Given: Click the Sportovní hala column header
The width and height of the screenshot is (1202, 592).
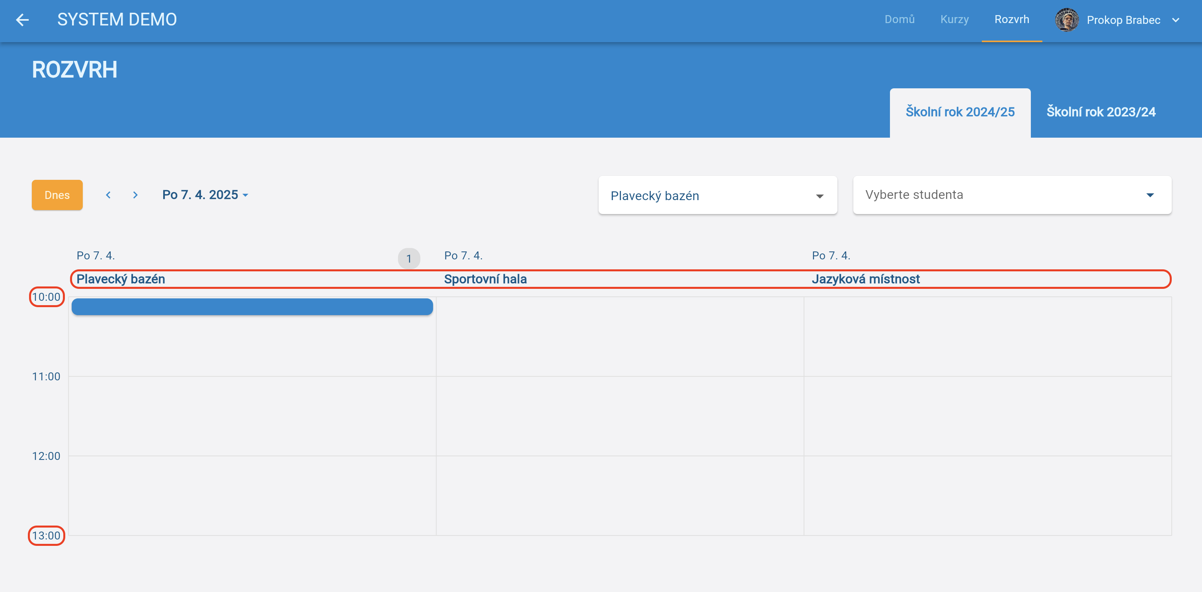Looking at the screenshot, I should (x=485, y=279).
